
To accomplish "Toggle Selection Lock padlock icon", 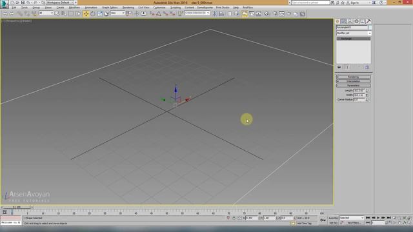I will (x=234, y=218).
